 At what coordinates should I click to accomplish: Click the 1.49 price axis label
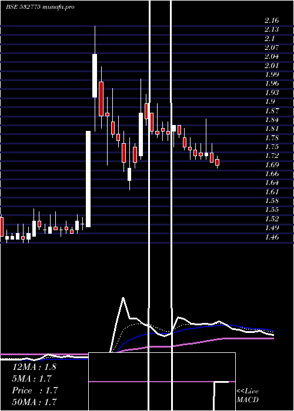(x=272, y=228)
